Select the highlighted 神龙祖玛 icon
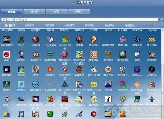The height and width of the screenshot is (119, 164). coord(21,84)
